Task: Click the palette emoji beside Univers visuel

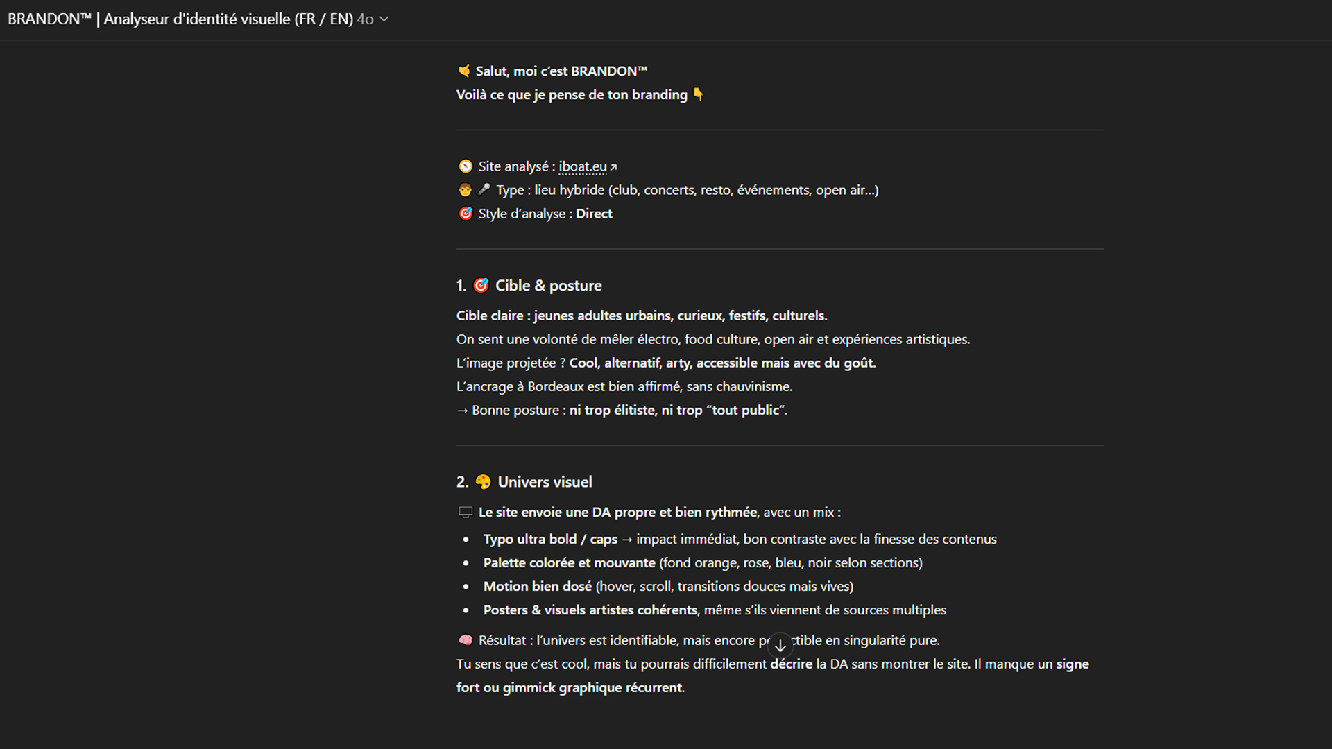Action: coord(483,482)
